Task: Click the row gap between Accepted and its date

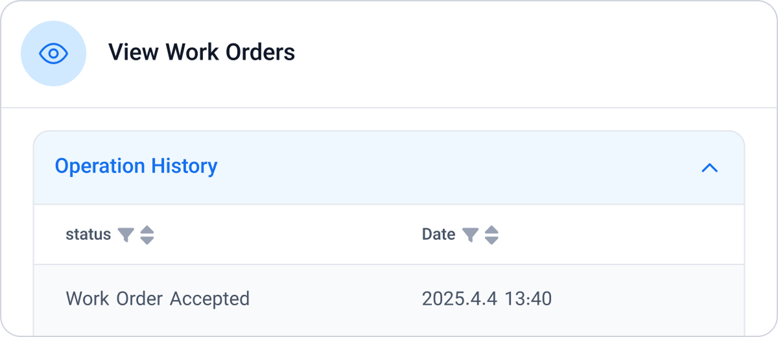Action: pos(334,299)
